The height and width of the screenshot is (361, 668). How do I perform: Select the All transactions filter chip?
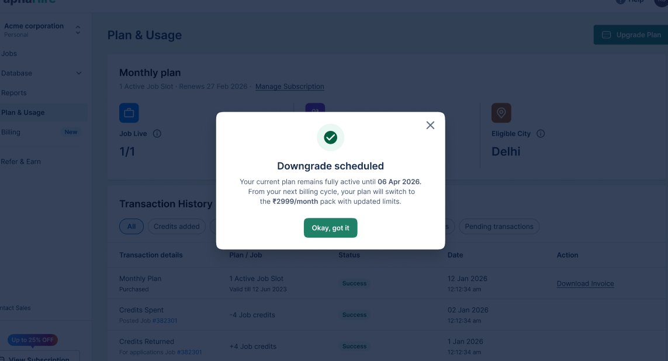tap(131, 227)
